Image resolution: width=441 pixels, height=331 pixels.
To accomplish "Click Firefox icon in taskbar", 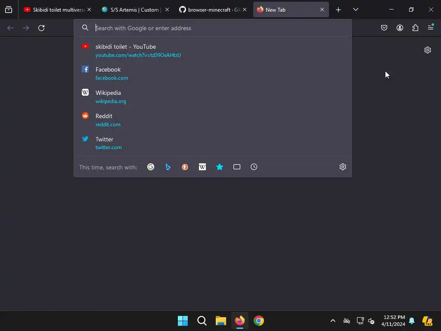I will (240, 321).
